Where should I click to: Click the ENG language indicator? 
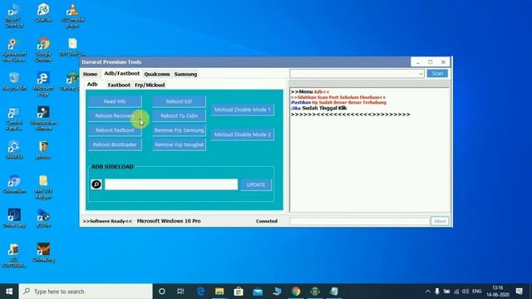coord(476,292)
